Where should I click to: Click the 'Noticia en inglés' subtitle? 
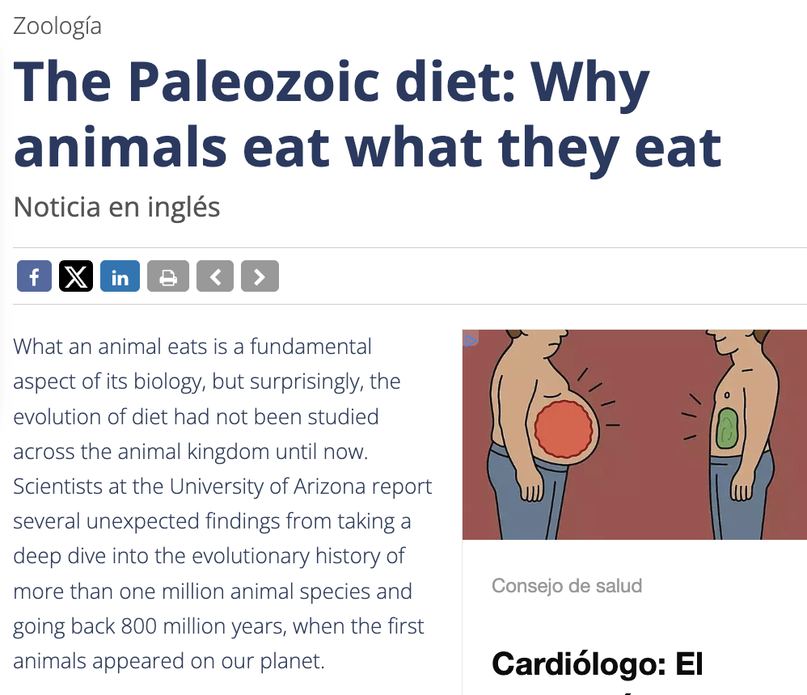[116, 208]
